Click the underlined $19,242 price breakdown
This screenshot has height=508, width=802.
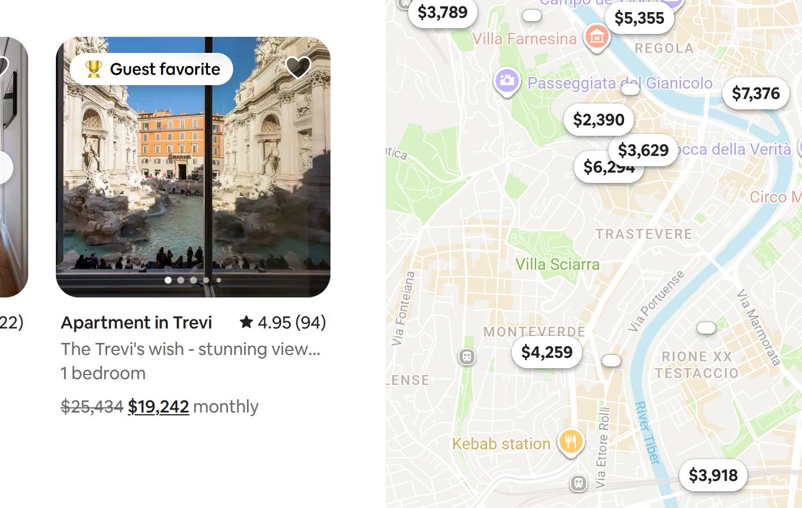[158, 407]
